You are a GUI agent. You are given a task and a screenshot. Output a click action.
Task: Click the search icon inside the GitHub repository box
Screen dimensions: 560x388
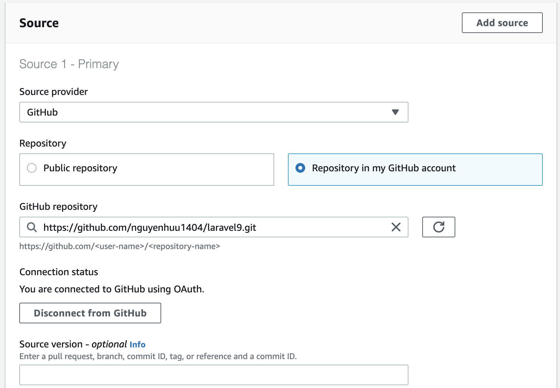coord(32,227)
